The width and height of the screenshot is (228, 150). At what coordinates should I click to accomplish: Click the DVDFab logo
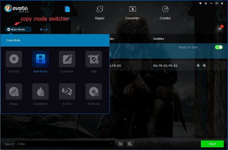[x=16, y=8]
